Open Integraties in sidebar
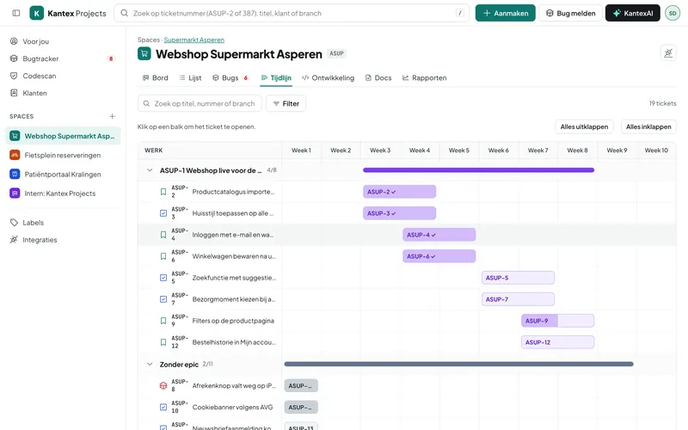The height and width of the screenshot is (430, 688). (x=63, y=240)
